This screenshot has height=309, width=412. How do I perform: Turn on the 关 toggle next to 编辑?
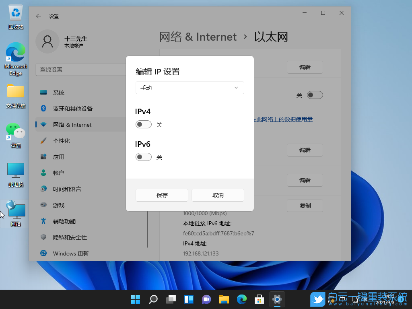coord(315,95)
